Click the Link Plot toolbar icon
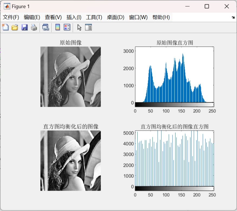Screen dimensions: 237x211 click(46, 27)
